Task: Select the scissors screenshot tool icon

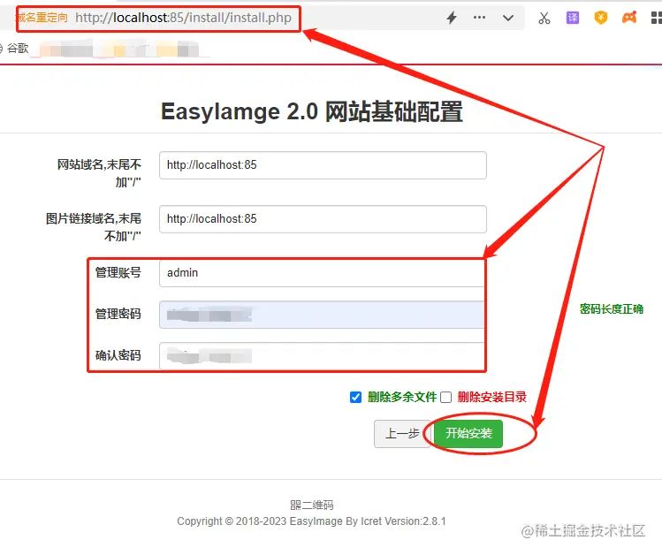Action: pyautogui.click(x=544, y=18)
